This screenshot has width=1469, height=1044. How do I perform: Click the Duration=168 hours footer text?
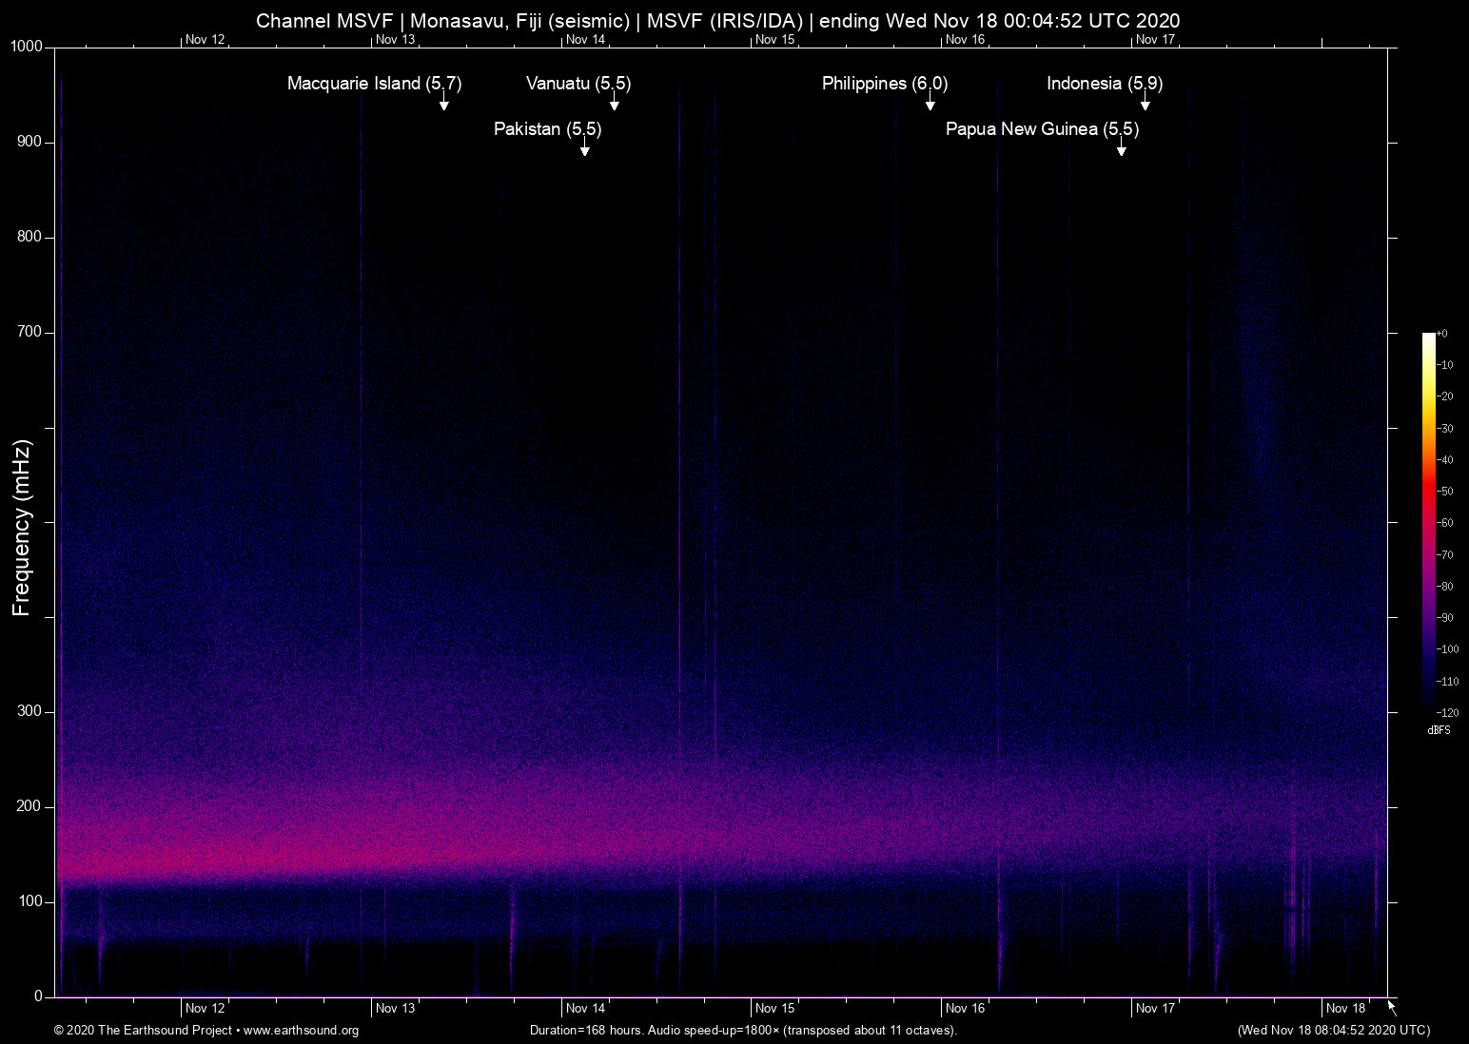pyautogui.click(x=743, y=1030)
